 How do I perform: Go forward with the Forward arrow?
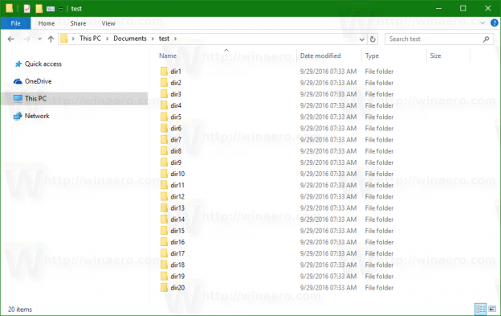26,39
